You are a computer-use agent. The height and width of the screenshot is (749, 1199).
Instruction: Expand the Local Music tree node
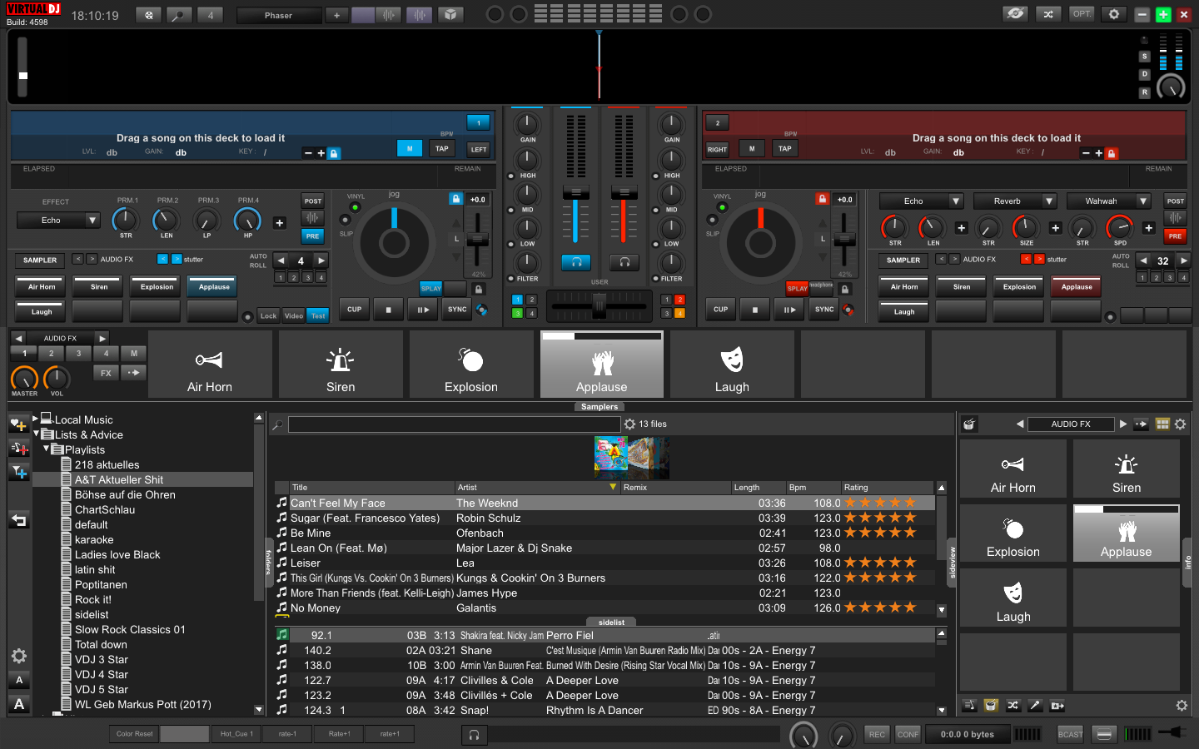tap(35, 419)
